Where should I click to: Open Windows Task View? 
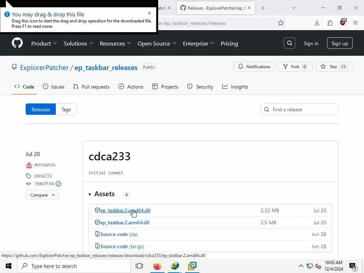tap(139, 266)
